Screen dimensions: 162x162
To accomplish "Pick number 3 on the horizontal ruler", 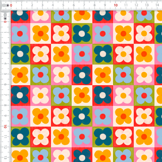I will tap(42, 5).
